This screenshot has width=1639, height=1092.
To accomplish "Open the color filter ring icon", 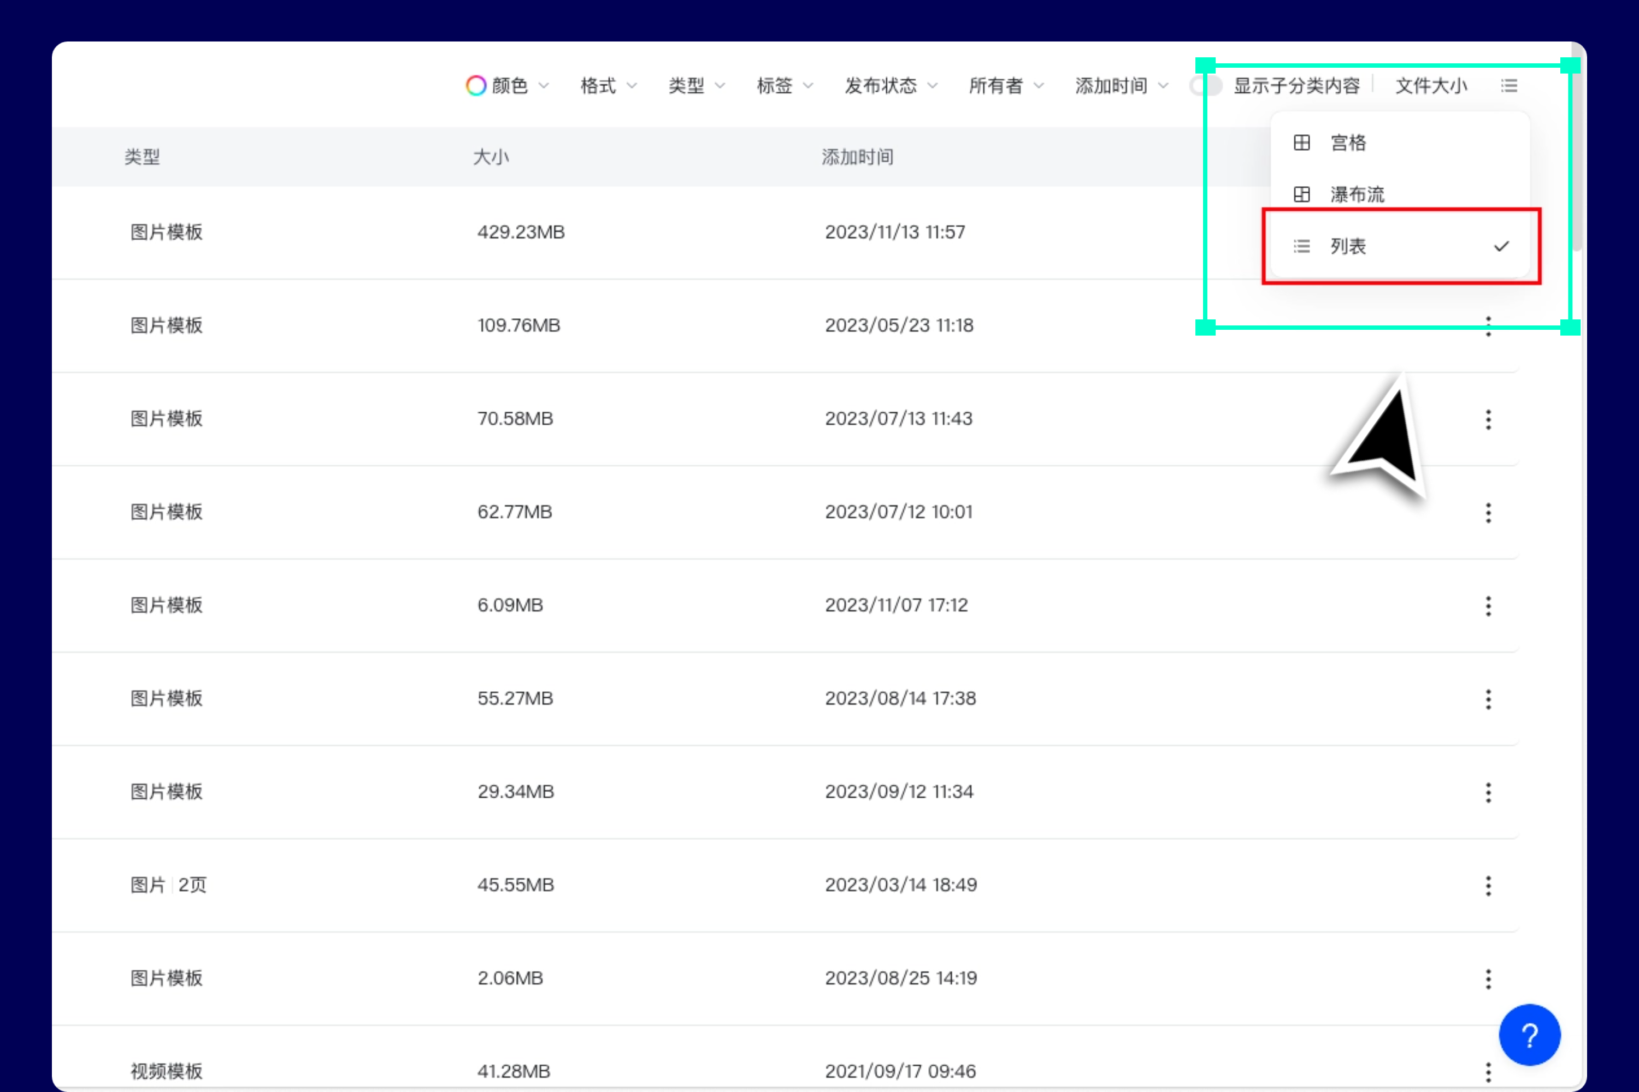I will point(476,86).
